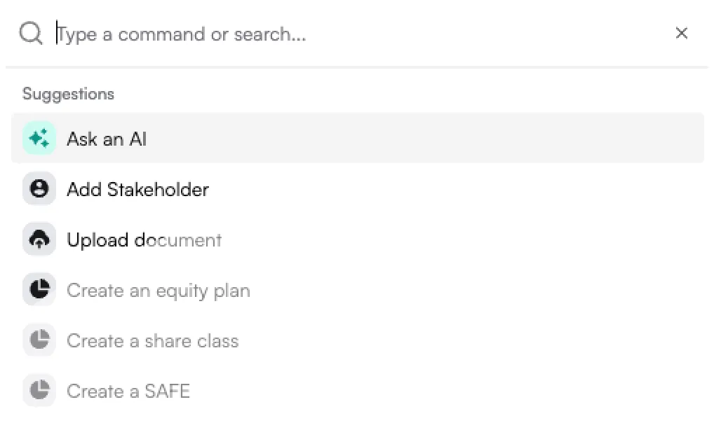Run Create an equity plan command
The width and height of the screenshot is (714, 423).
(x=158, y=290)
